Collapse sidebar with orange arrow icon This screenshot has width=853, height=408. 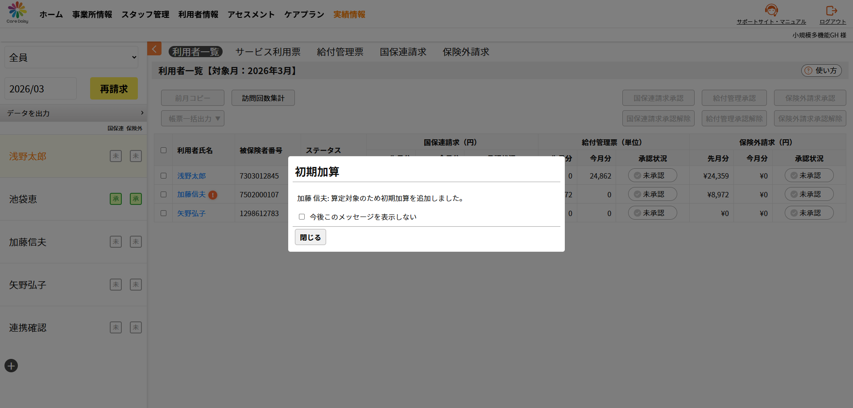pos(154,49)
